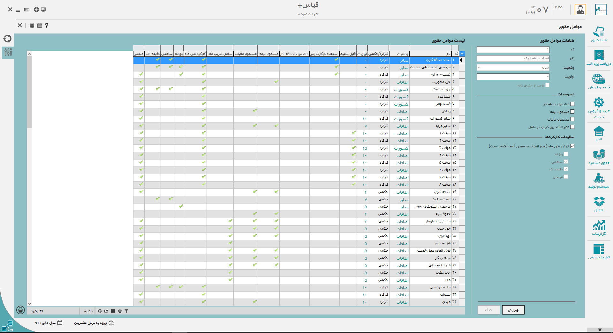Viewport: 613px width, 333px height.
Task: Open the گزارشات (Reports) module
Action: (599, 228)
